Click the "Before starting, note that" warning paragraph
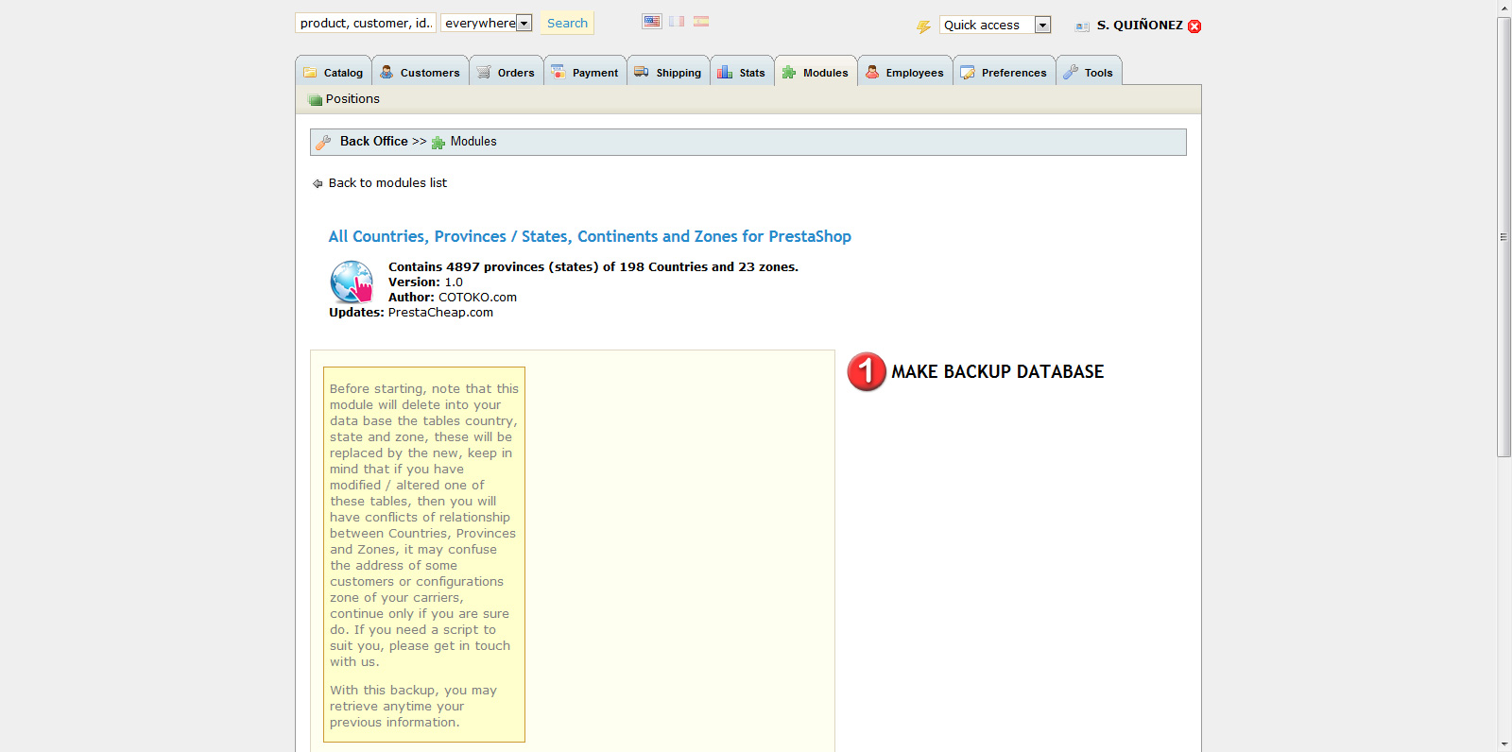This screenshot has height=752, width=1512. click(423, 525)
